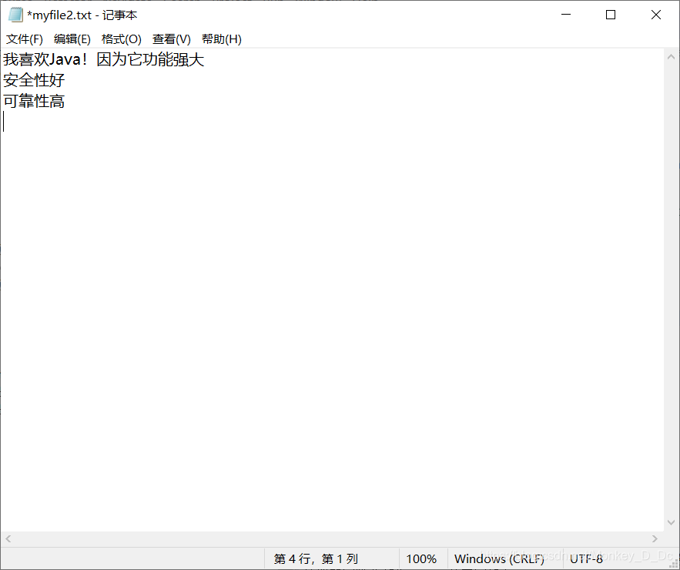Open the 查看(V) menu
This screenshot has height=570, width=680.
[171, 39]
